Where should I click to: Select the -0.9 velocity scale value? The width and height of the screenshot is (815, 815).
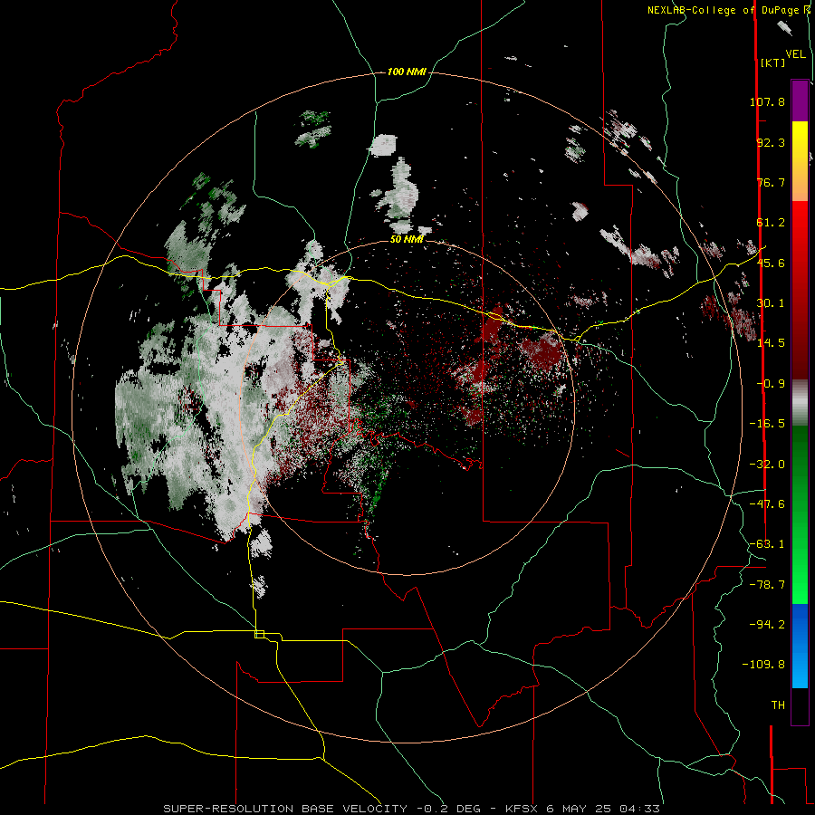pos(771,383)
